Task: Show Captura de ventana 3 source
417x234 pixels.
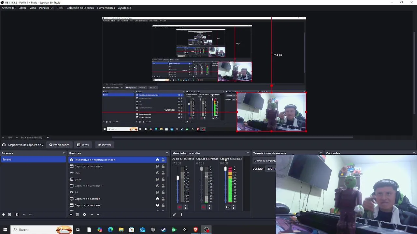Action: (157, 186)
